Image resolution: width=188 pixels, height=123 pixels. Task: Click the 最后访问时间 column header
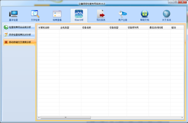coord(156,28)
